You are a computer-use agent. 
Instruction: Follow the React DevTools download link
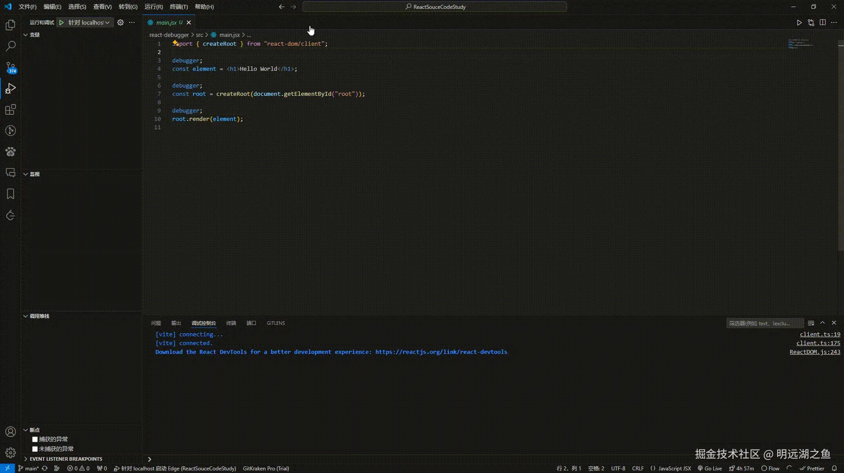tap(440, 352)
